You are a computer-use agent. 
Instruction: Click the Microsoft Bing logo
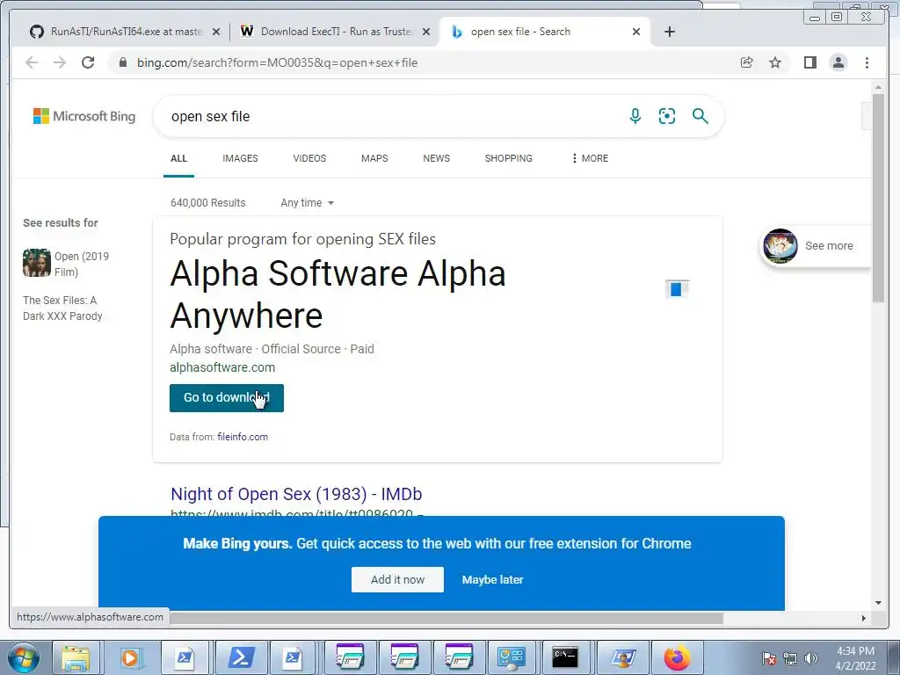pyautogui.click(x=84, y=116)
